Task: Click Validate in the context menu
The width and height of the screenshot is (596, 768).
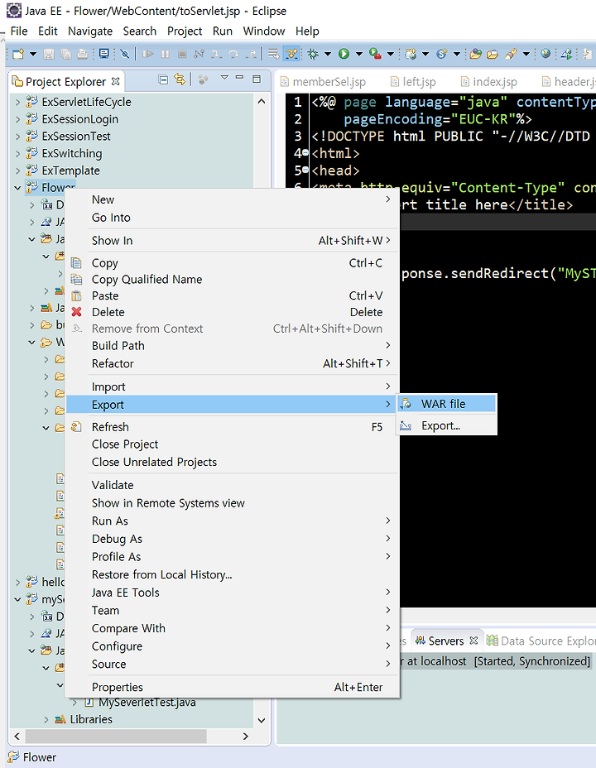Action: pyautogui.click(x=232, y=485)
